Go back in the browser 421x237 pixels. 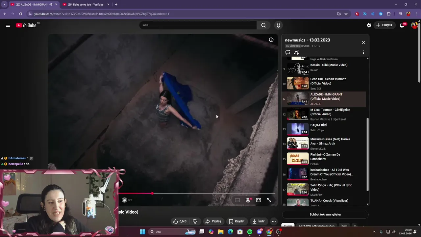click(5, 14)
